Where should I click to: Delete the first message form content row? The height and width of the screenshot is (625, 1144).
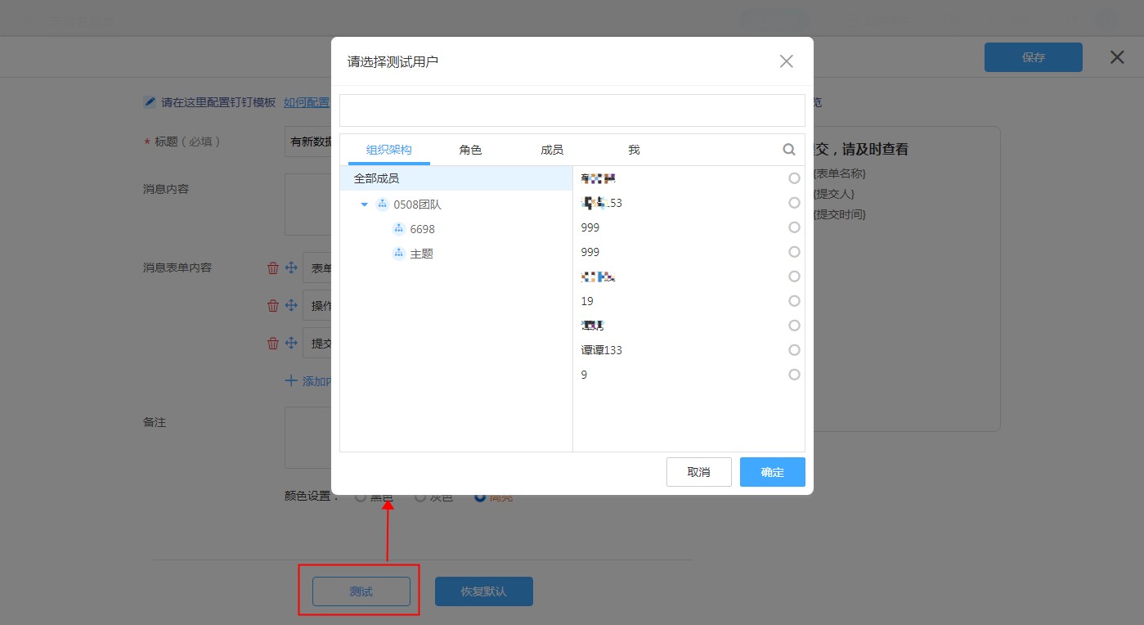point(273,268)
